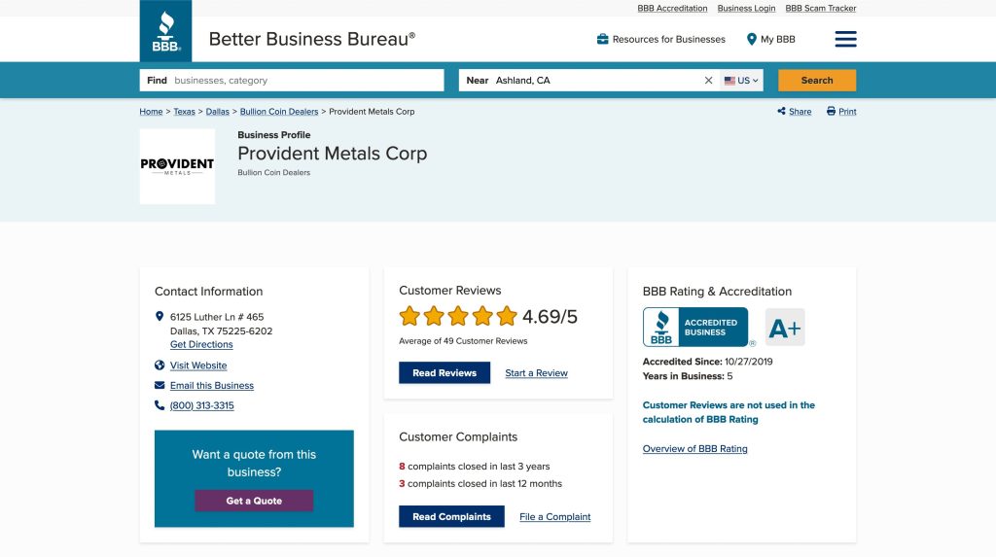Click the Share icon
Viewport: 996px width, 557px height.
coord(782,112)
